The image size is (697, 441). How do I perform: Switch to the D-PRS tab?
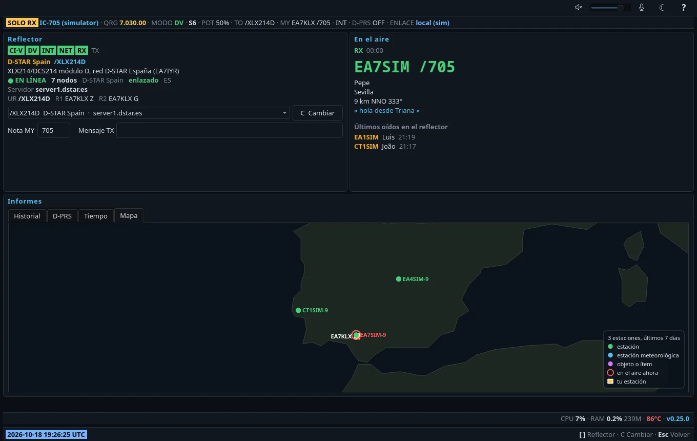tap(62, 216)
